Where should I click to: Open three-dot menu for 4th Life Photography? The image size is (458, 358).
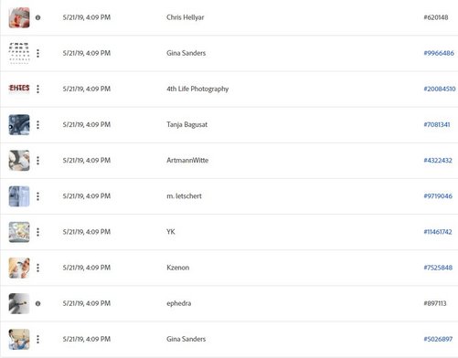(37, 89)
